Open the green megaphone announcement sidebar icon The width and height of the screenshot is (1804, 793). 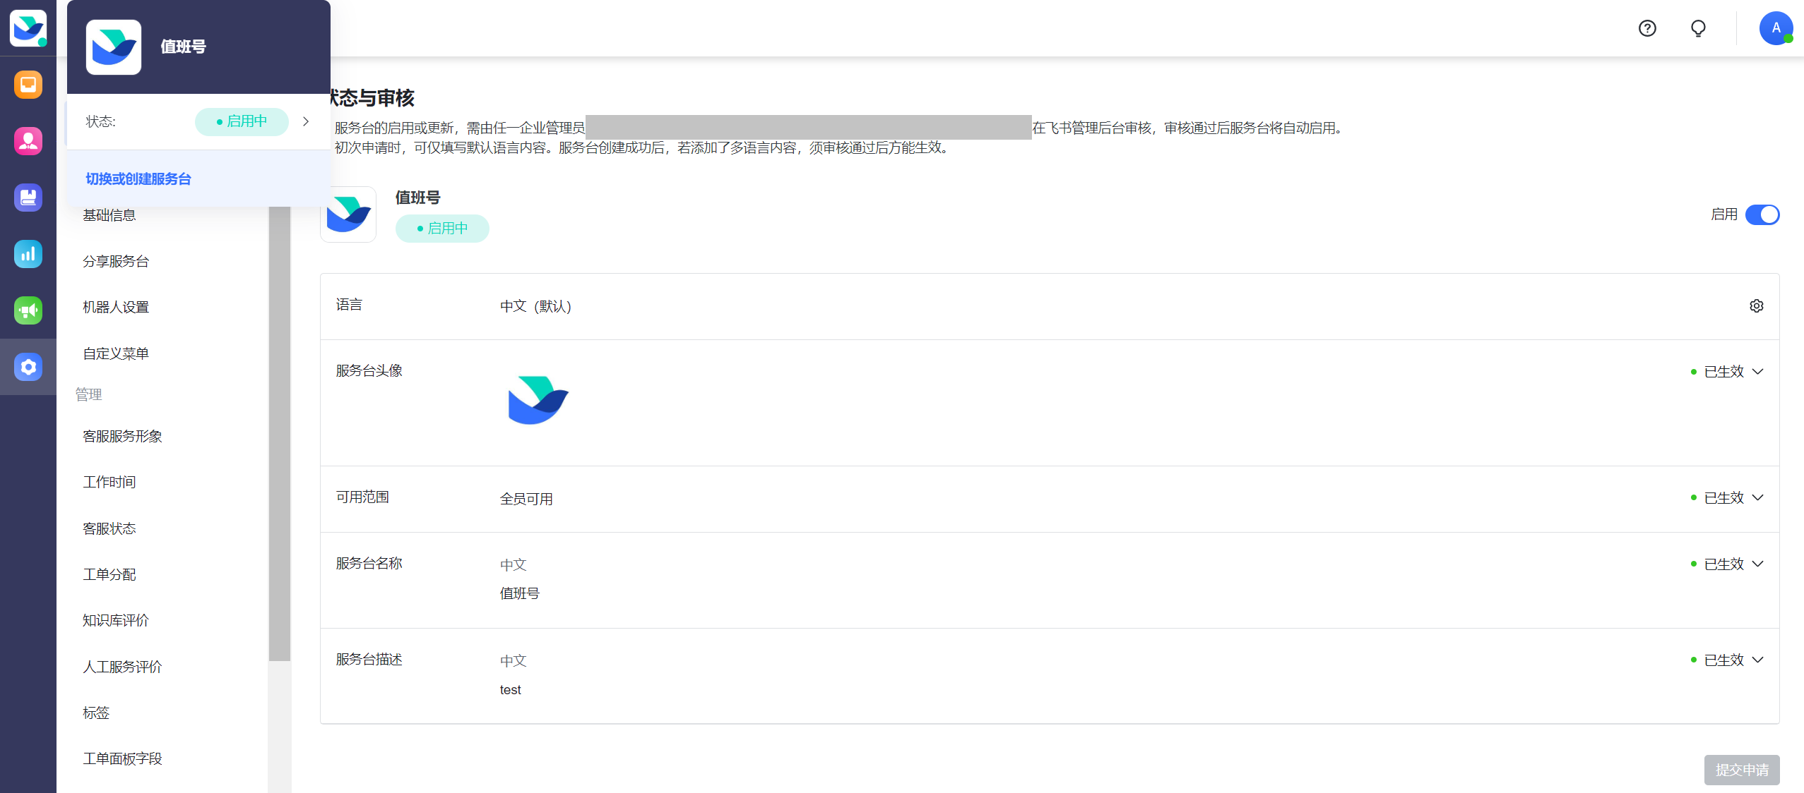[x=28, y=310]
